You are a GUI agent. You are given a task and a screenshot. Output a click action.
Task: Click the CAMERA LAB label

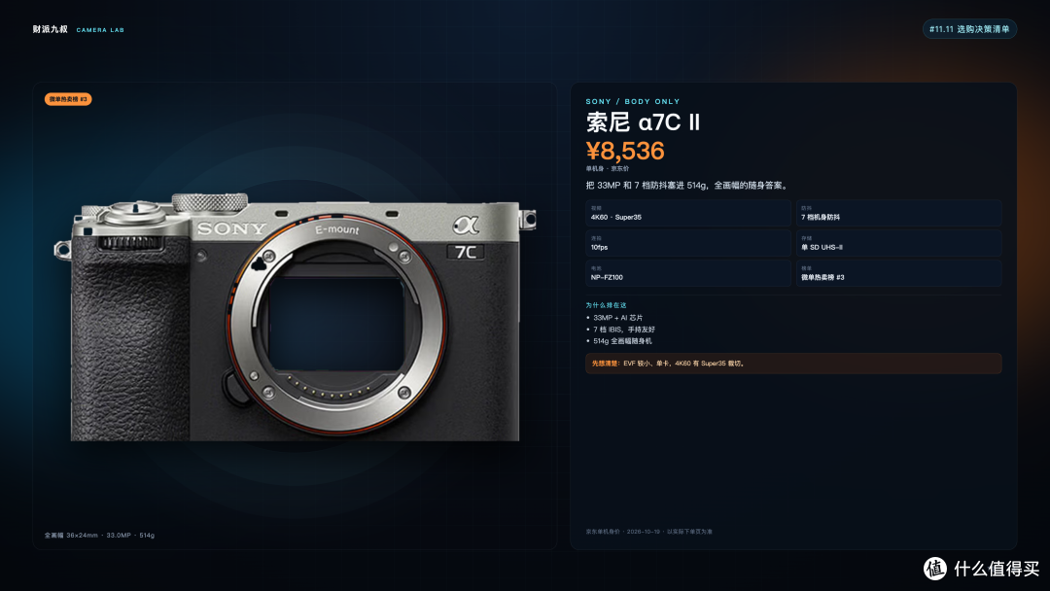(x=100, y=30)
